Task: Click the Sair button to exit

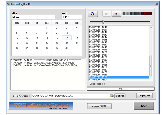Action: [144, 106]
